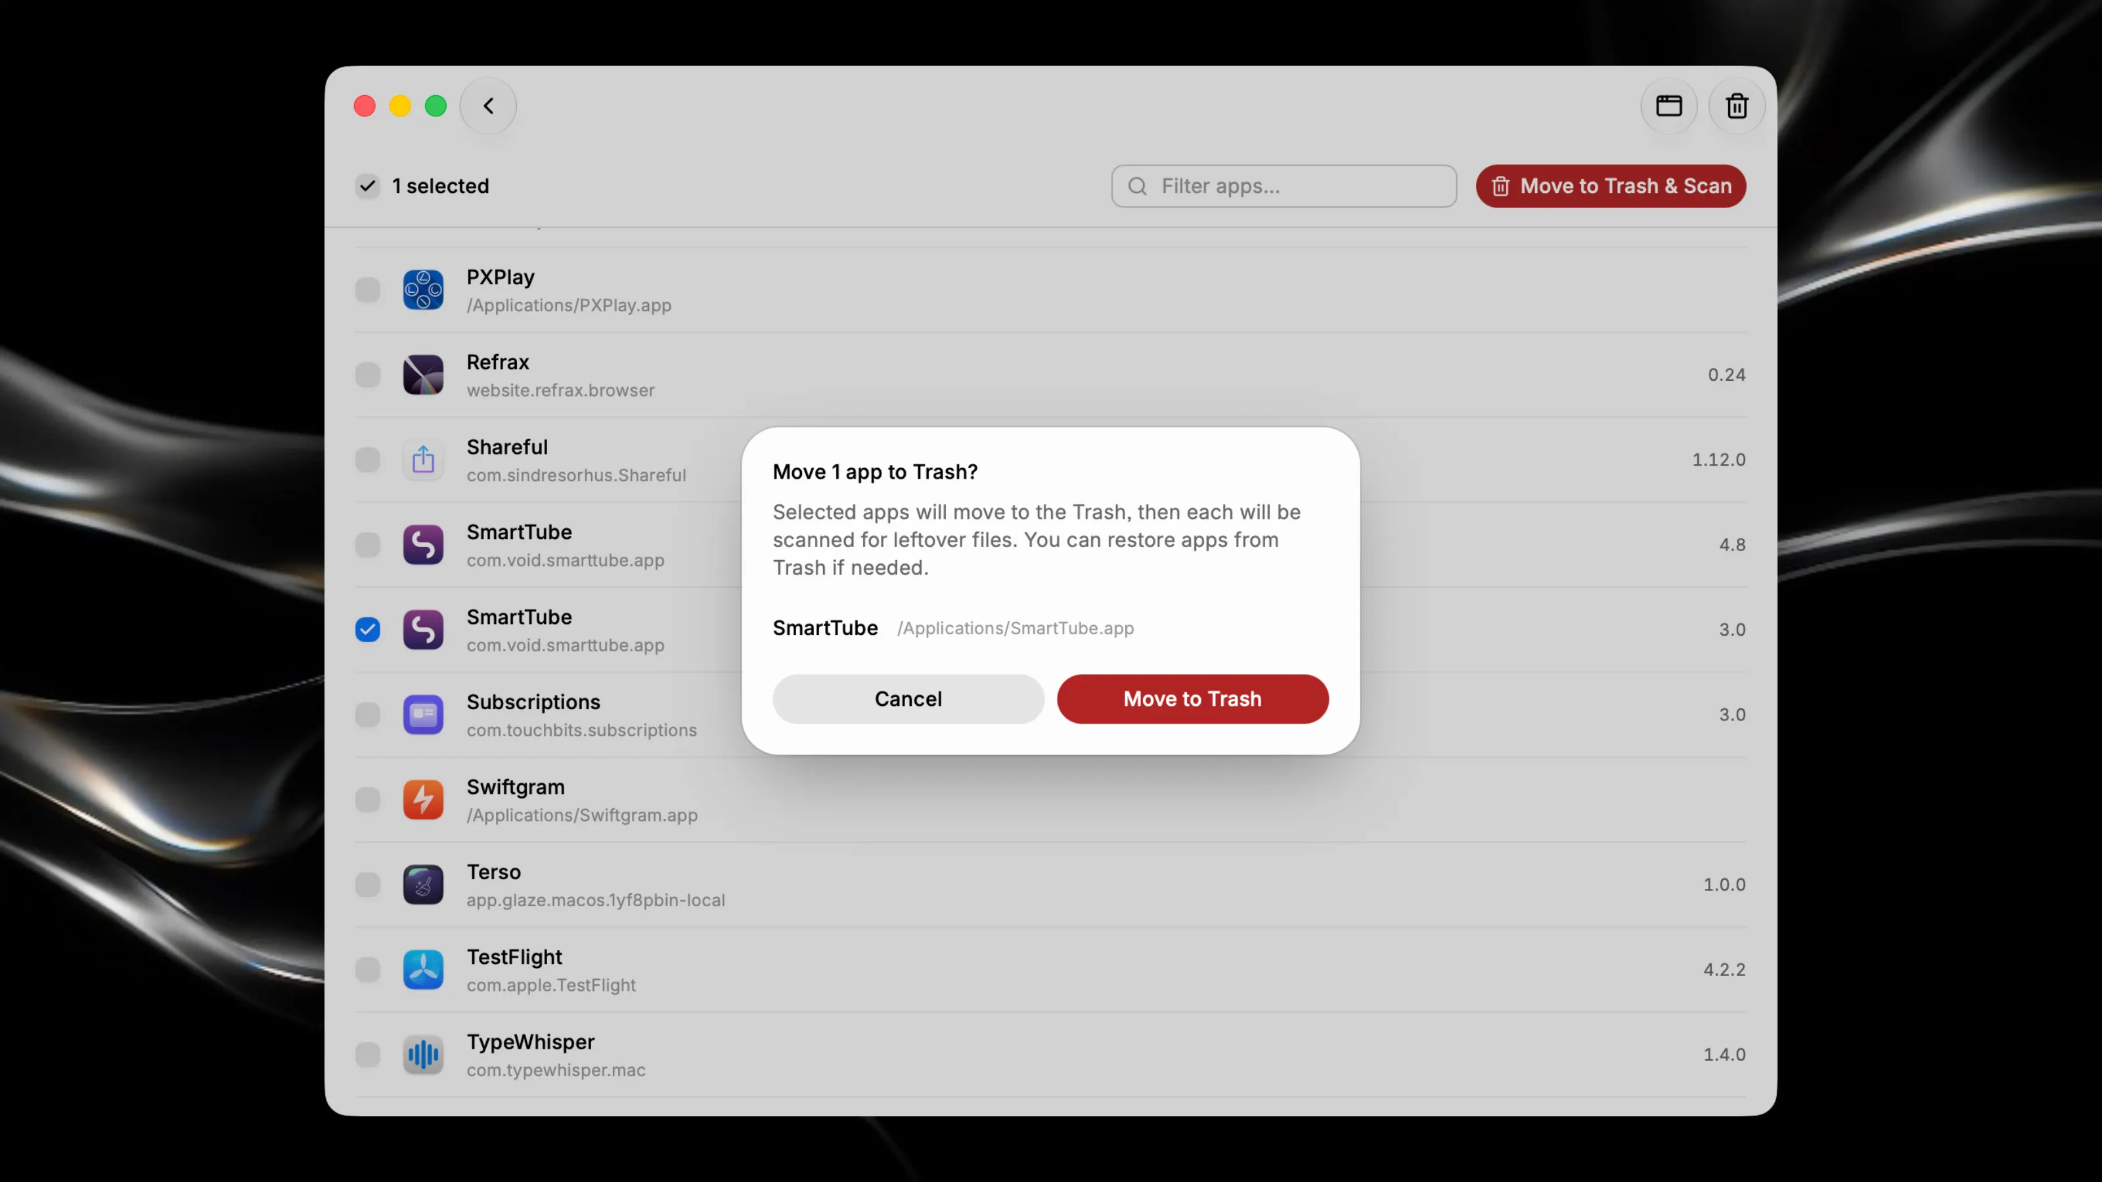Click the PXPlay app icon
2102x1182 pixels.
click(x=422, y=290)
